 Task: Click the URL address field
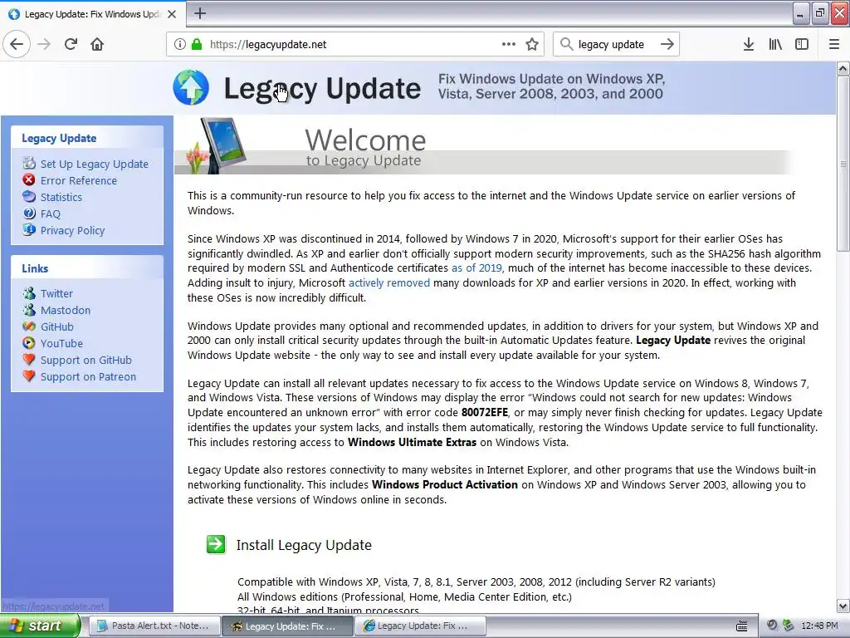pos(355,45)
